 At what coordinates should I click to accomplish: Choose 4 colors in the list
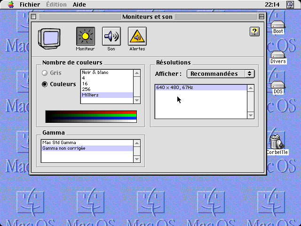(107, 78)
